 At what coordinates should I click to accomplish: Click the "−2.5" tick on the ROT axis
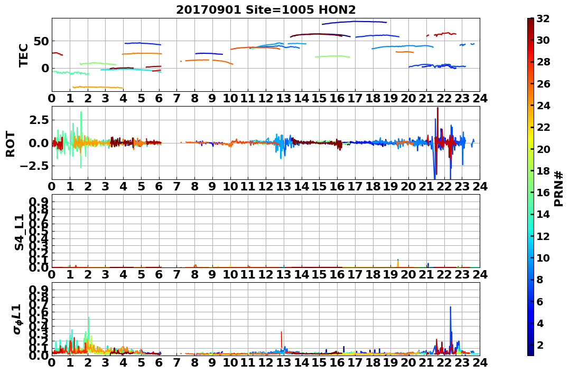click(x=35, y=166)
